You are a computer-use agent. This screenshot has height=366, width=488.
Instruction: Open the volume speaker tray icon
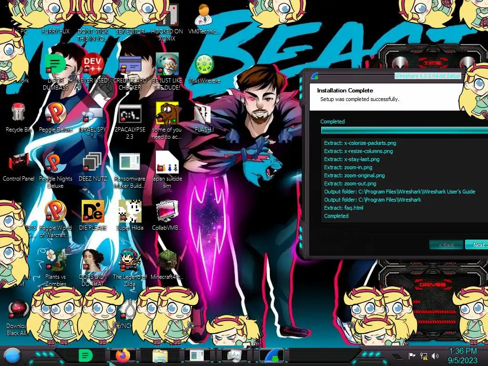click(x=435, y=356)
